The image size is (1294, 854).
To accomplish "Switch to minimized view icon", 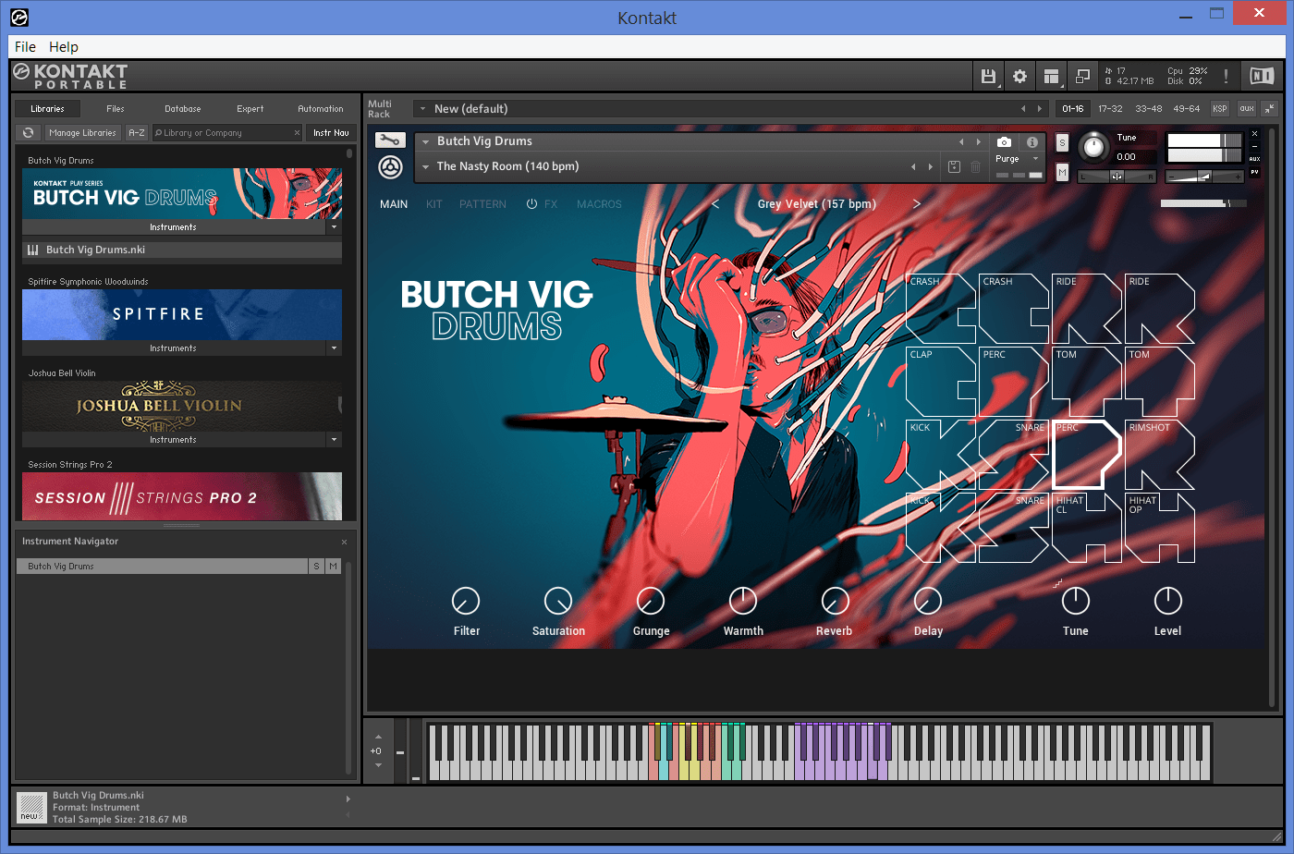I will click(1082, 76).
